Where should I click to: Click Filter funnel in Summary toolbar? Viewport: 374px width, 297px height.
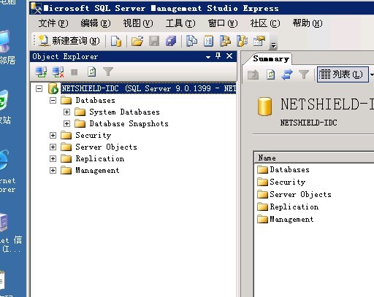click(304, 74)
